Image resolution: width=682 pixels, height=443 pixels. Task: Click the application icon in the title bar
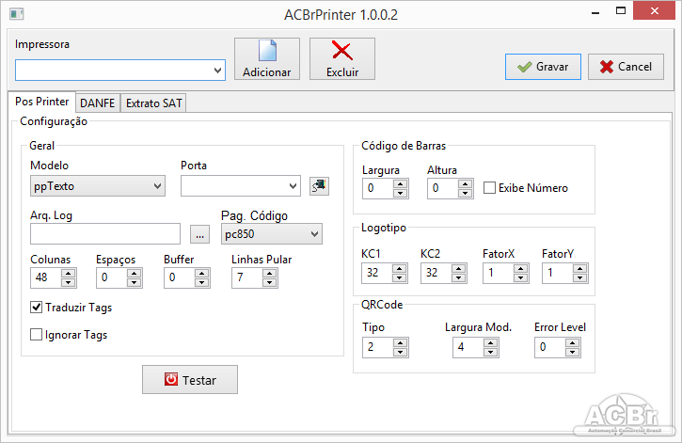pos(17,14)
